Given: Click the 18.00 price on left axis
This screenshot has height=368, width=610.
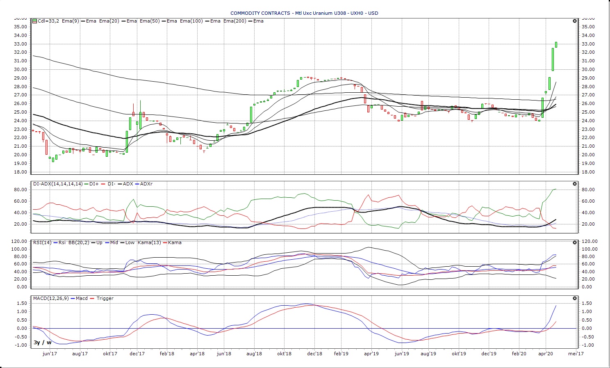Looking at the screenshot, I should (x=20, y=172).
